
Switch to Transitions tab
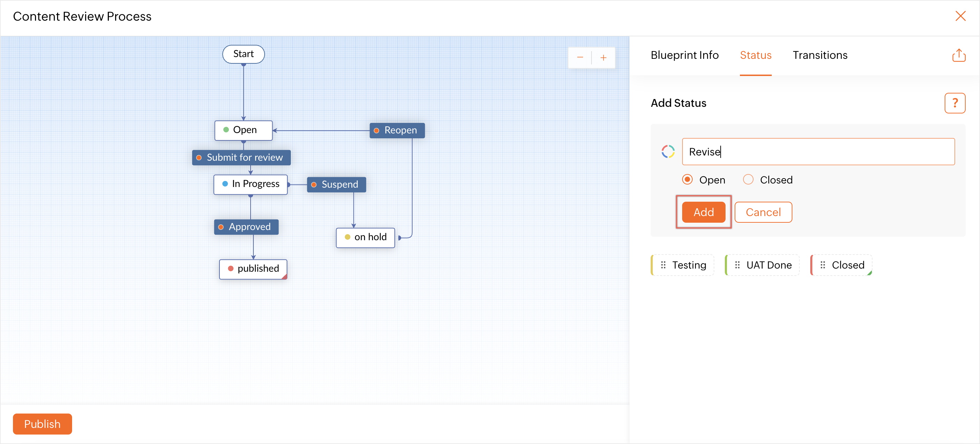point(820,55)
